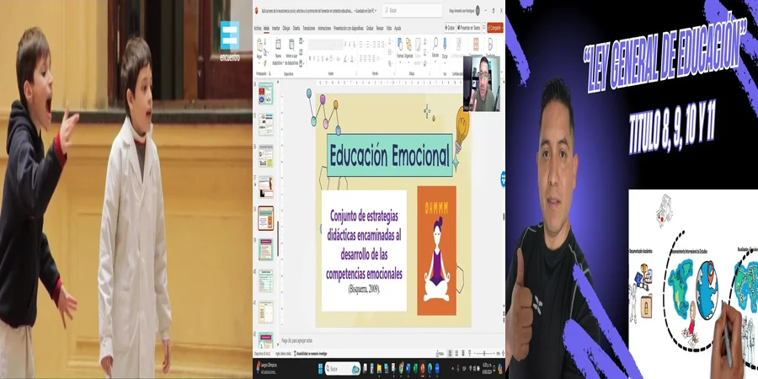Screen dimensions: 758x379
Task: Click the Juegos Olímpicos news widget on the taskbar
Action: (266, 369)
